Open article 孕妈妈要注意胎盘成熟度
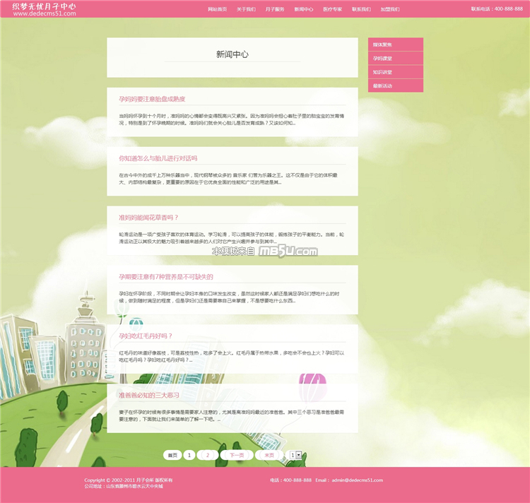The width and height of the screenshot is (530, 503). pos(152,99)
